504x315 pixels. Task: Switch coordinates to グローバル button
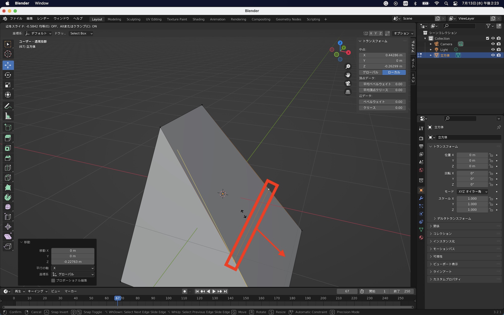pyautogui.click(x=370, y=72)
